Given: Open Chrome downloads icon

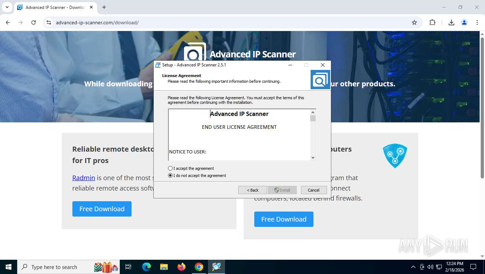Looking at the screenshot, I should point(451,22).
